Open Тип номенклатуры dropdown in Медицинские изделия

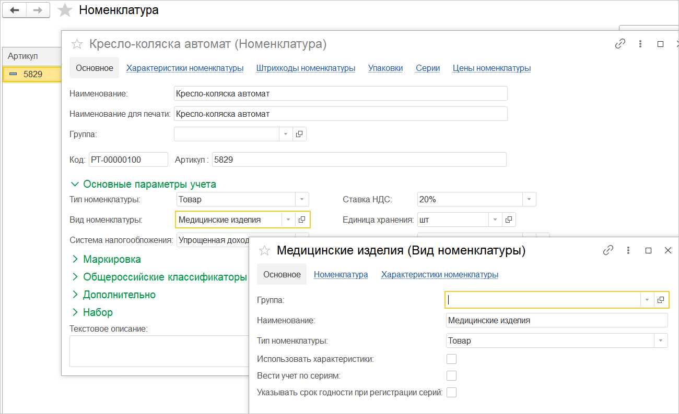coord(661,340)
